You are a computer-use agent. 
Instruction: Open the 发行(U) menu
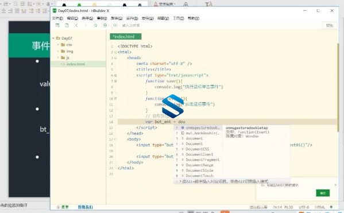pyautogui.click(x=148, y=18)
